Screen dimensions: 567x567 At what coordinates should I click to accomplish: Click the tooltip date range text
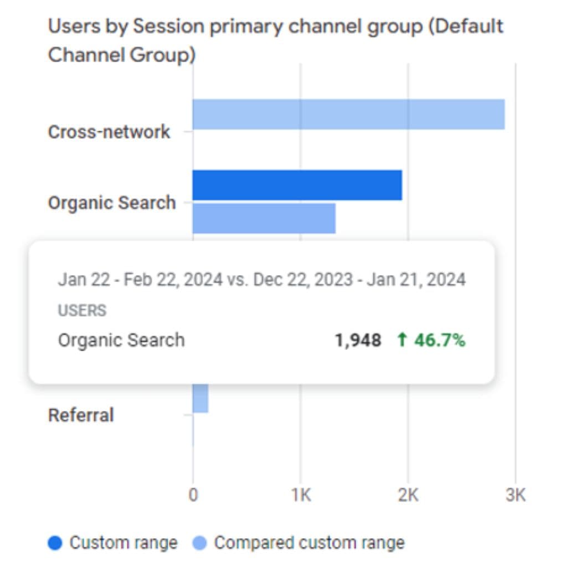(x=262, y=280)
